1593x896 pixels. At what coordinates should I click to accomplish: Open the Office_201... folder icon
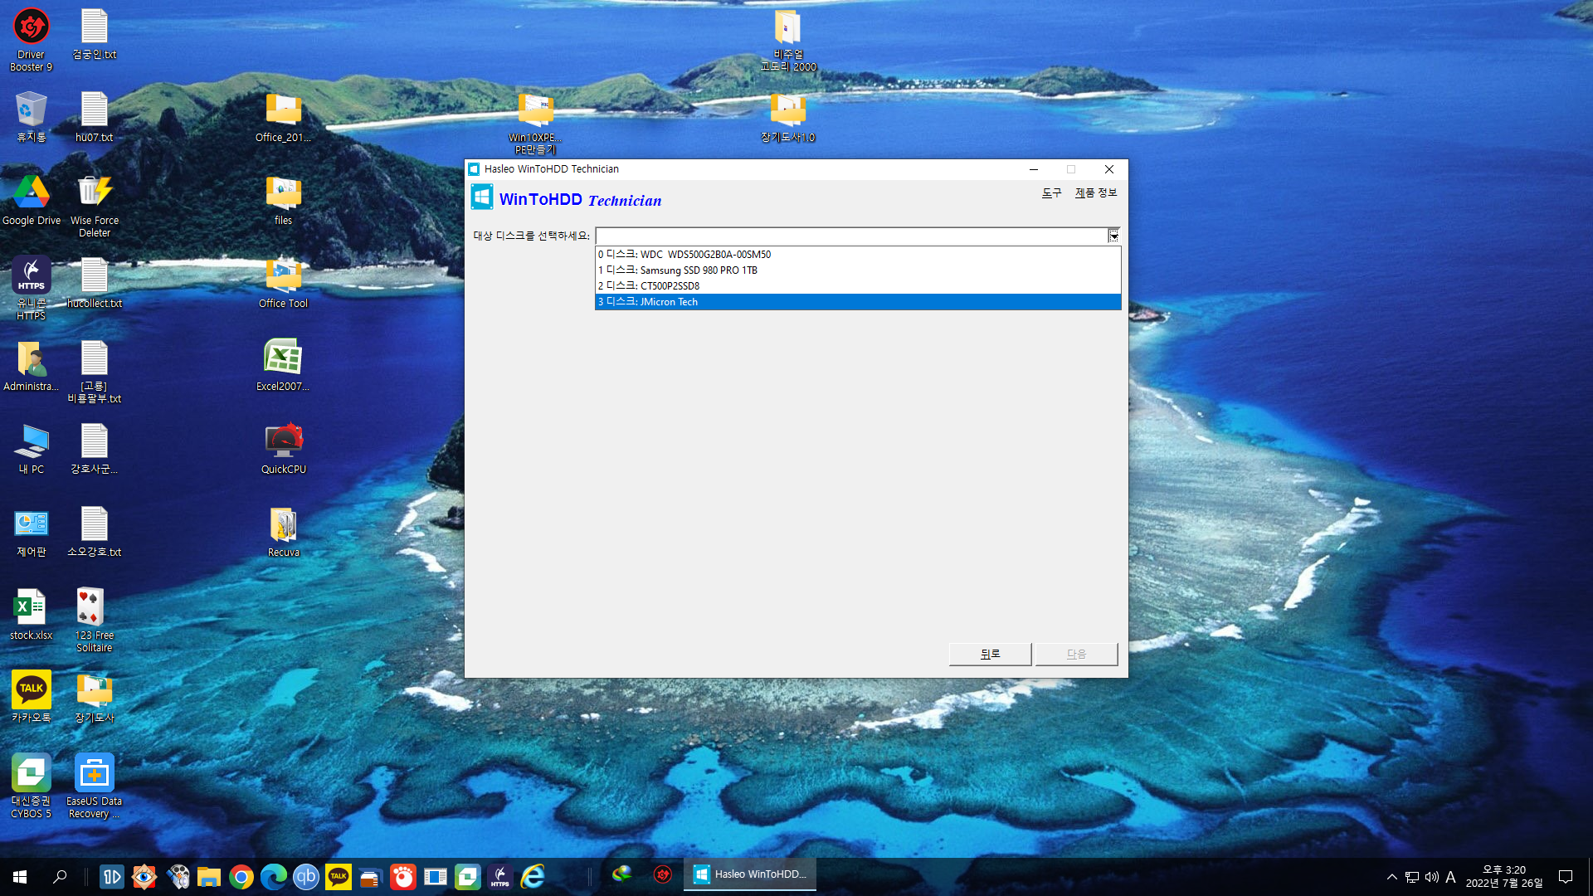coord(284,116)
